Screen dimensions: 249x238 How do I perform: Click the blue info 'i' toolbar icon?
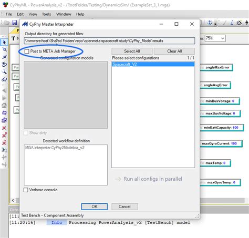232,23
